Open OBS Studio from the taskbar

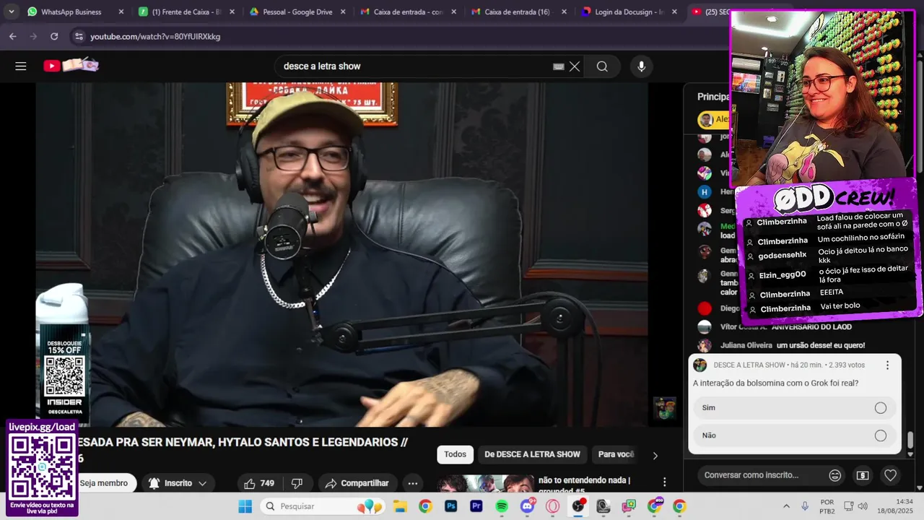pyautogui.click(x=578, y=506)
